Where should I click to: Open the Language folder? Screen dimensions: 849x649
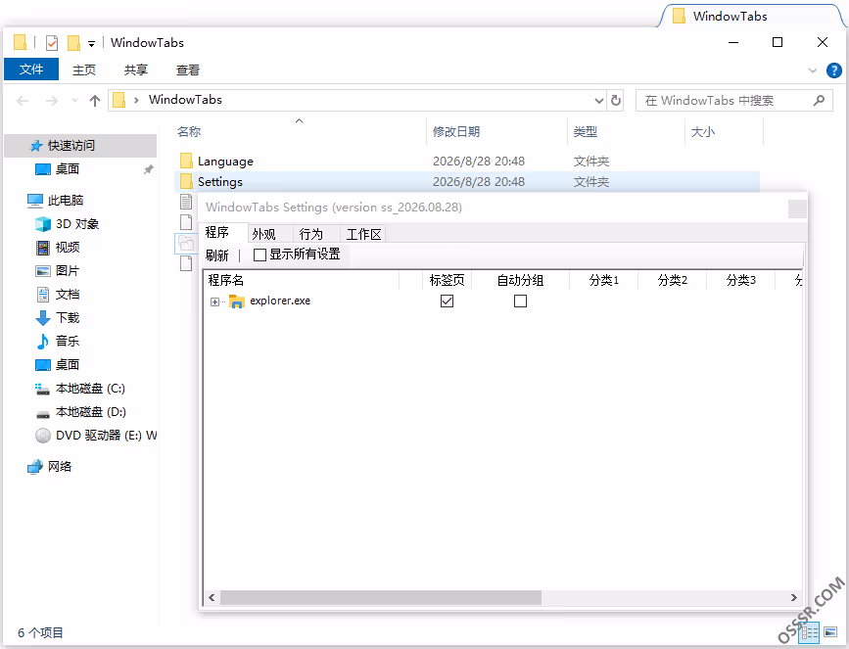(225, 162)
